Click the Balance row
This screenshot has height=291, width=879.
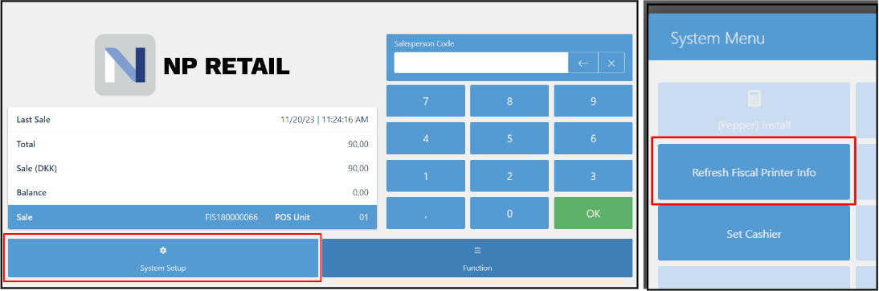coord(192,192)
